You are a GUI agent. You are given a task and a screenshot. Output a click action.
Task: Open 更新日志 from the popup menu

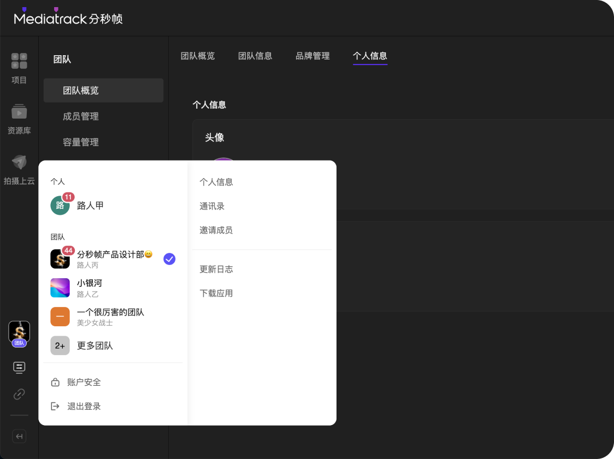point(216,269)
